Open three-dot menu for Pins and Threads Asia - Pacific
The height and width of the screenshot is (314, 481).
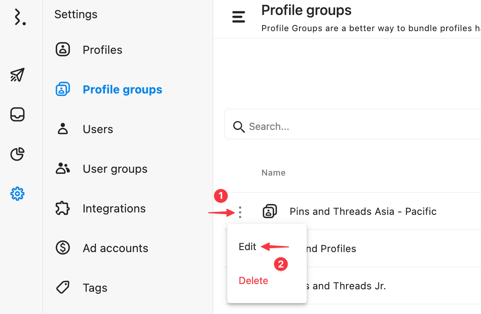coord(240,212)
